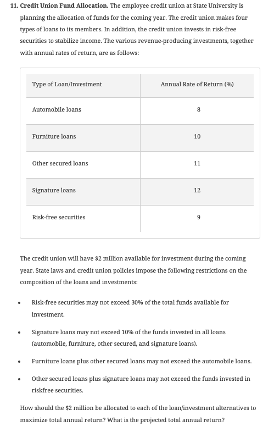Click the 'Credit Union Fund Allocation' heading
The width and height of the screenshot is (274, 432).
64,6
